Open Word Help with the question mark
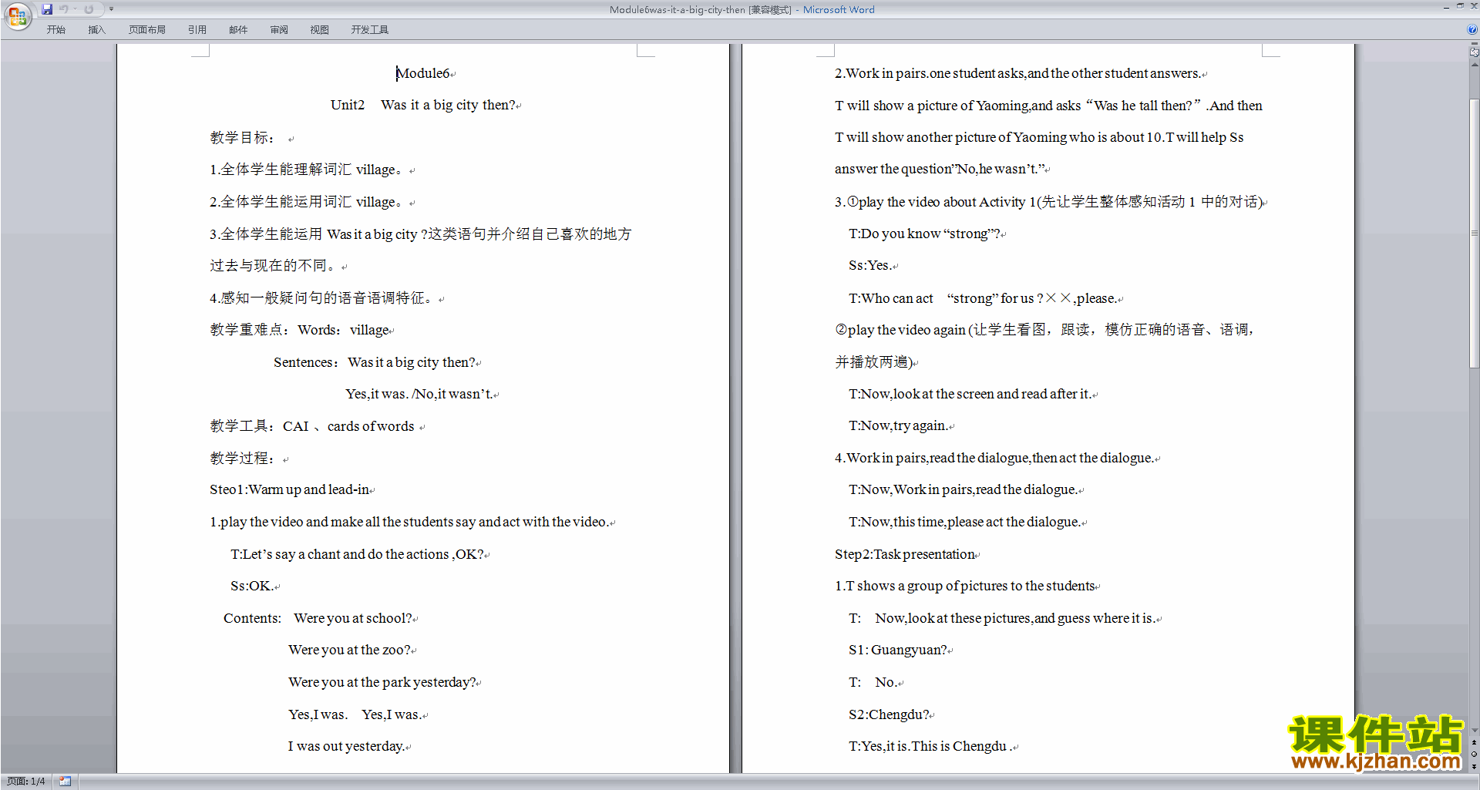This screenshot has width=1480, height=790. (1472, 30)
